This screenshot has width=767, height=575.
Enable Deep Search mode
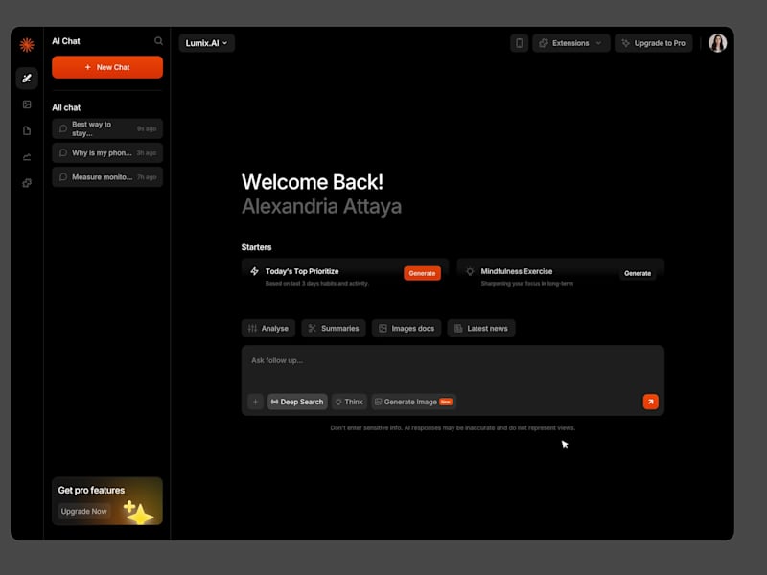[x=297, y=402]
